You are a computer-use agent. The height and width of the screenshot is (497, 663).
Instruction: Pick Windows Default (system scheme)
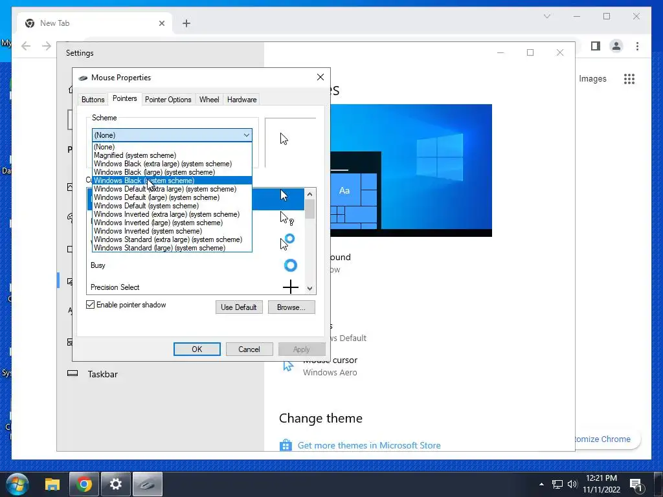pos(172,206)
